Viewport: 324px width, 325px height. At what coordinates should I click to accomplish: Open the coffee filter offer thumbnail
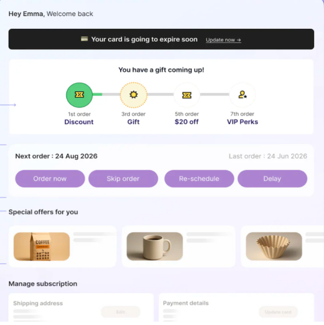(x=274, y=246)
